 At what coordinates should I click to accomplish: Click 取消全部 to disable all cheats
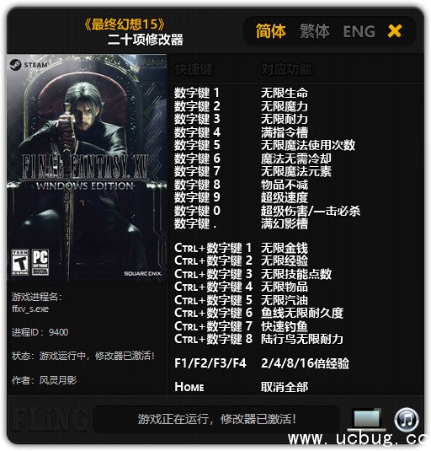[x=285, y=387]
